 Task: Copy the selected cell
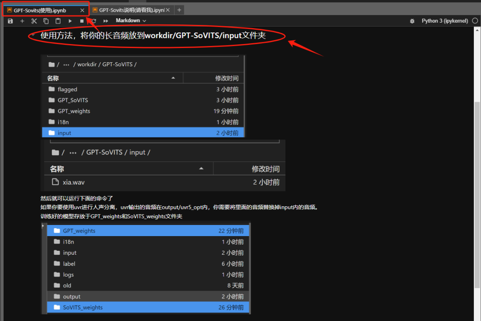click(x=46, y=21)
